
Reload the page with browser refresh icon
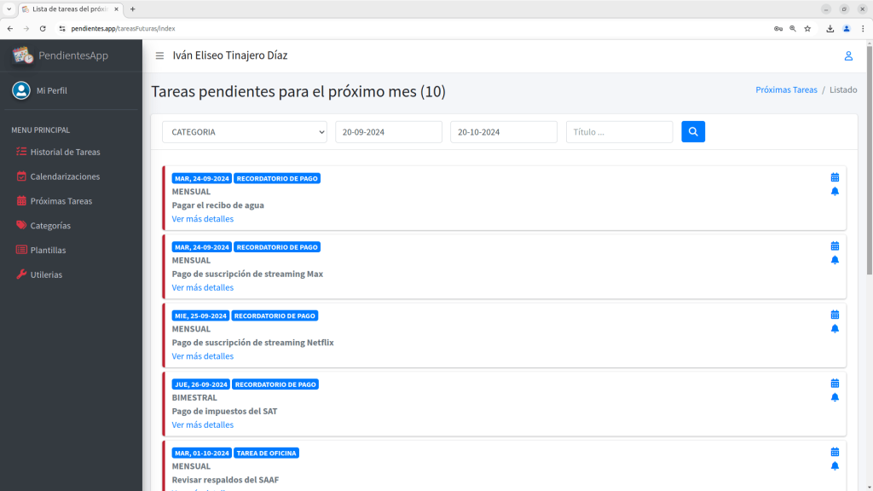click(43, 28)
